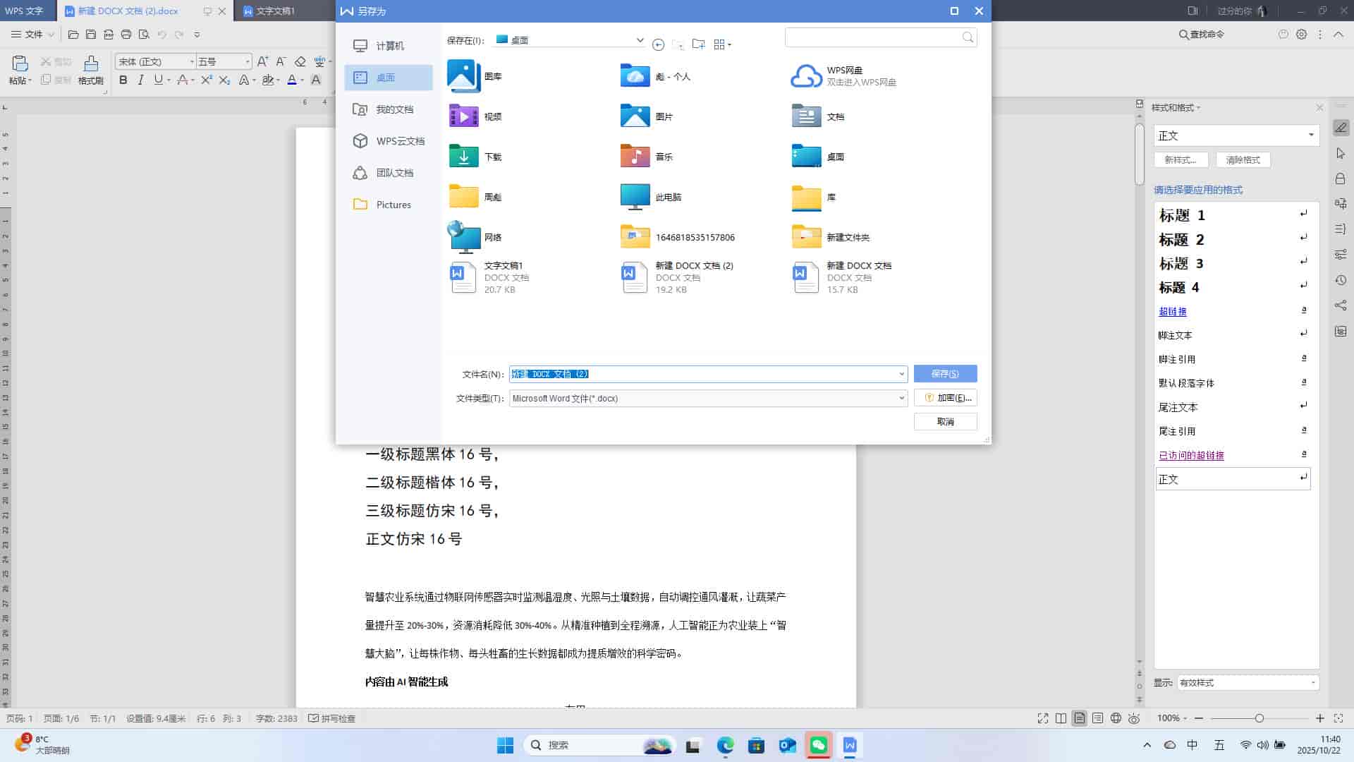Click the web layout view icon in status bar

[x=1116, y=718]
